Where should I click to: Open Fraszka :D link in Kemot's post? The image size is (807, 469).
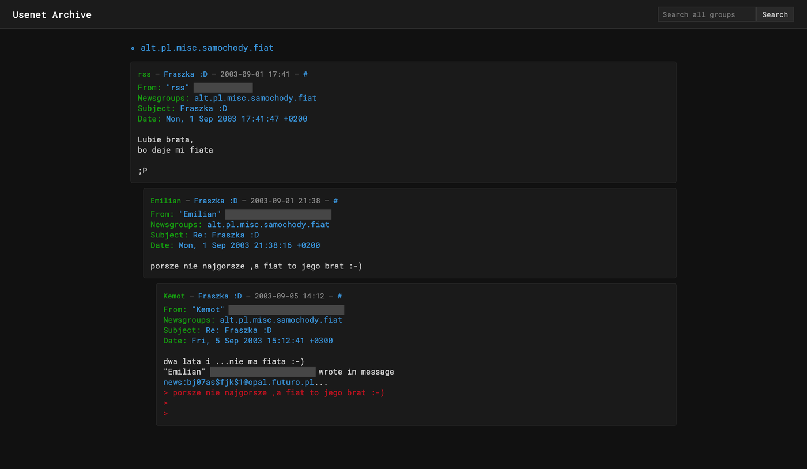pos(220,296)
